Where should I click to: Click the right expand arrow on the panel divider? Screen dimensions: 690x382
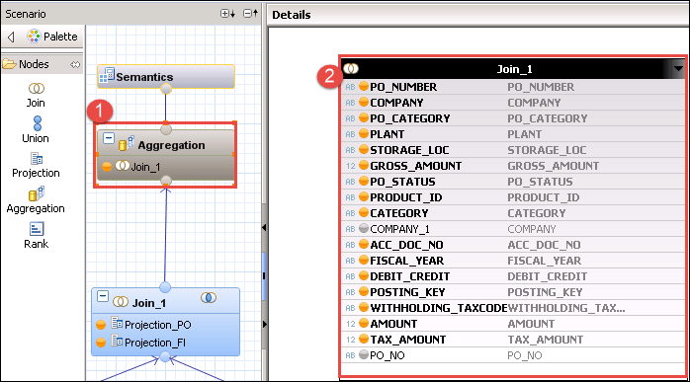point(265,325)
